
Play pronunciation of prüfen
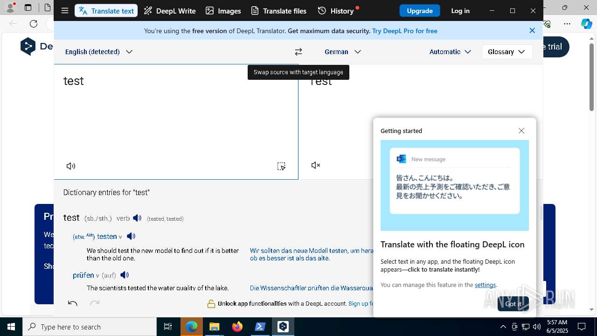point(125,275)
